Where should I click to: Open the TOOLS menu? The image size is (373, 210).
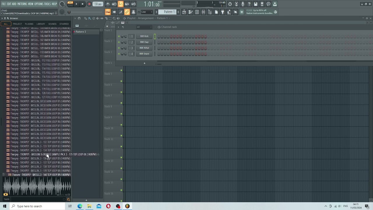pos(47,4)
